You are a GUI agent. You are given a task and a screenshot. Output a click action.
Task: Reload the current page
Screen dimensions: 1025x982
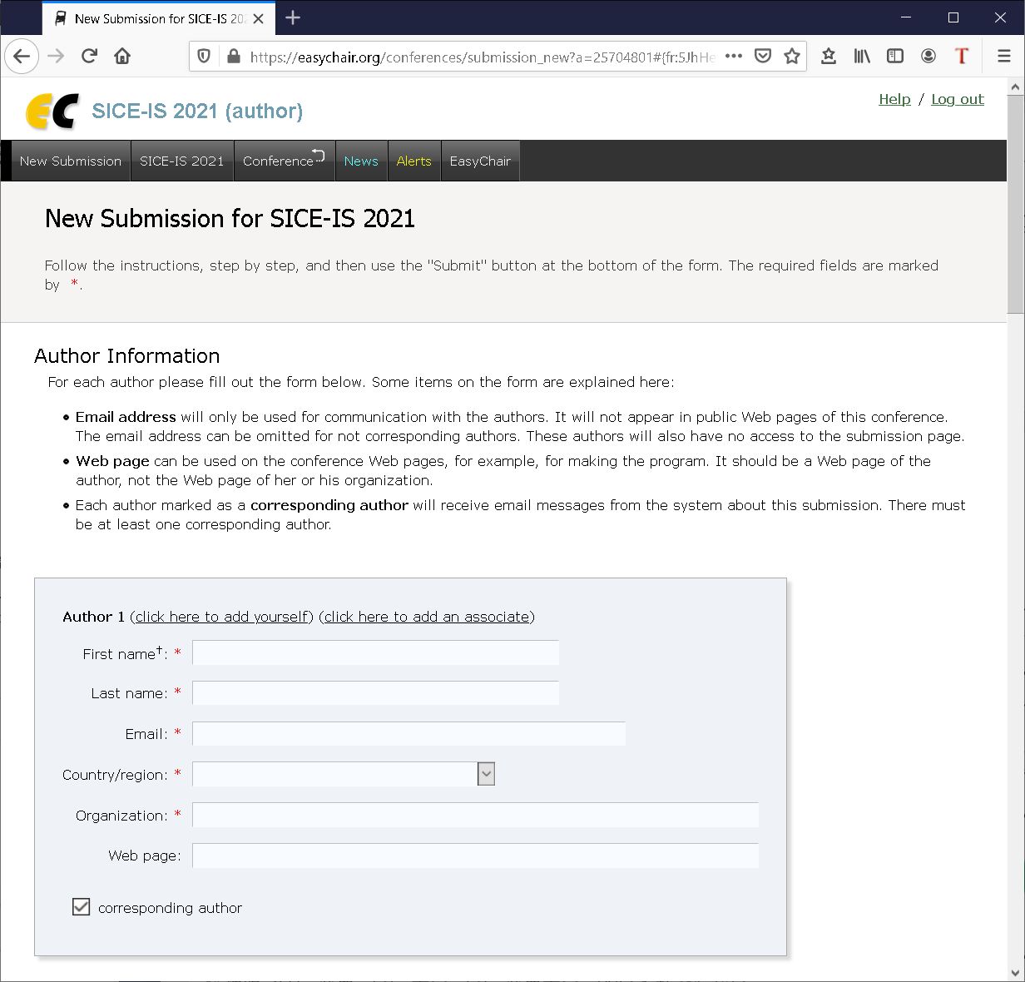89,57
